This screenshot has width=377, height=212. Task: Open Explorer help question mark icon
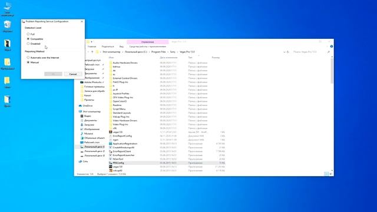(x=332, y=47)
